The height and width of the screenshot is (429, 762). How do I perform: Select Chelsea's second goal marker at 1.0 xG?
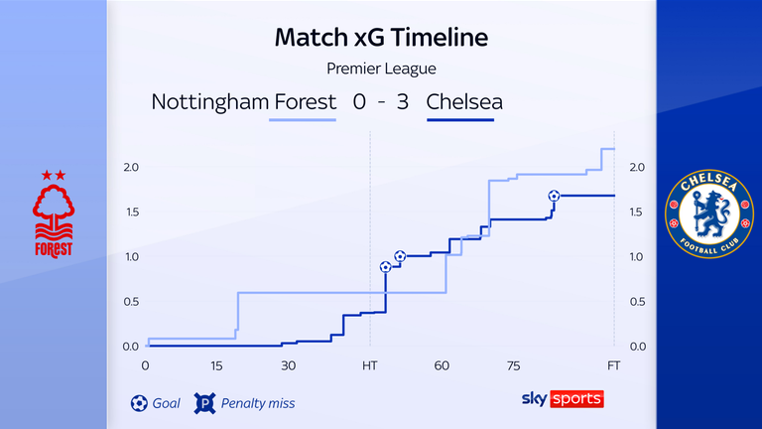pos(400,256)
